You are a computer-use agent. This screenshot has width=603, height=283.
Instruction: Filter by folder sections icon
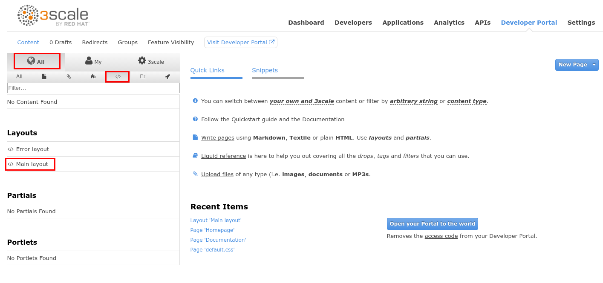142,77
